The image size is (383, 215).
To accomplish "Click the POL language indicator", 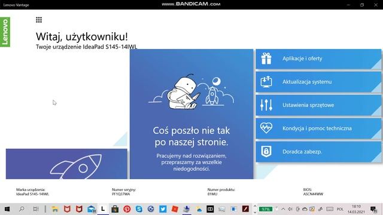I will coord(340,209).
